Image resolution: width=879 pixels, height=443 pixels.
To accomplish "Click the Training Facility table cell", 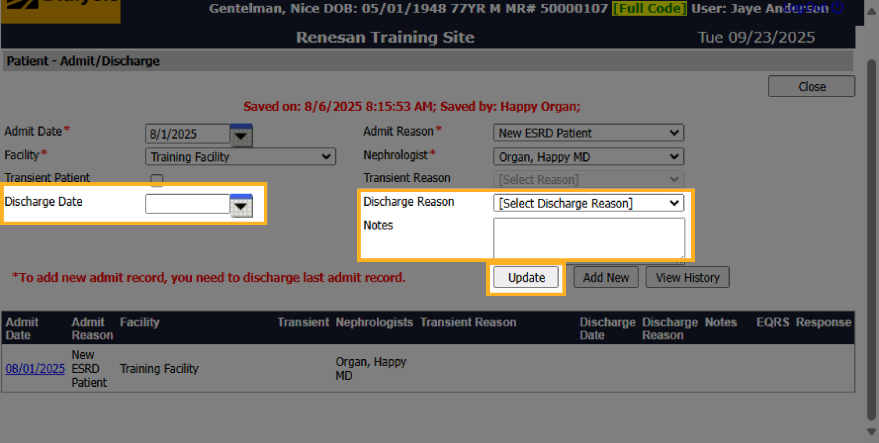I will coord(159,369).
